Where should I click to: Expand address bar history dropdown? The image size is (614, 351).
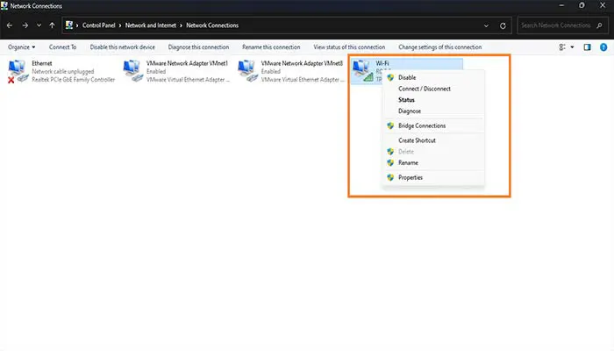click(486, 25)
